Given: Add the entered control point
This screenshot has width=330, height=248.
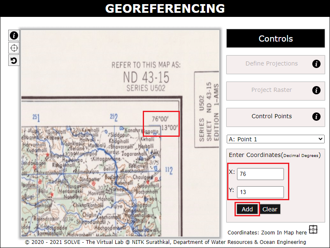Looking at the screenshot, I should tap(247, 209).
